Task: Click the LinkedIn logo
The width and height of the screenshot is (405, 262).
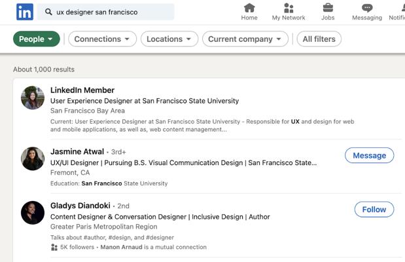Action: [25, 12]
